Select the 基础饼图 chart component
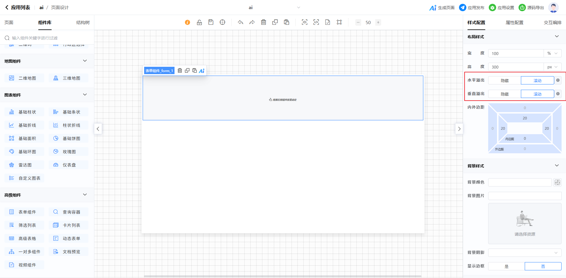 click(69, 139)
